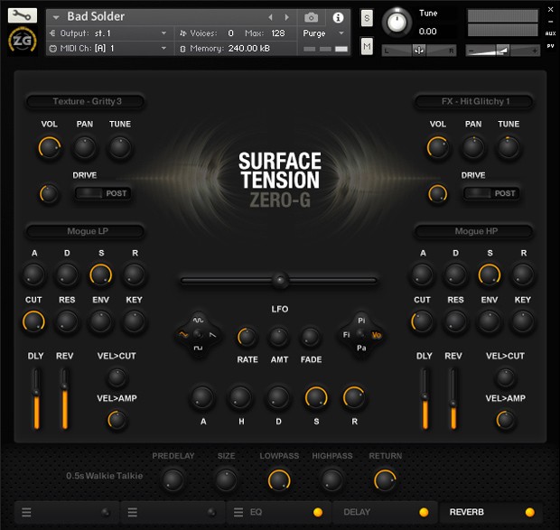560x530 pixels.
Task: Click the right DLY send slider
Action: click(x=425, y=399)
